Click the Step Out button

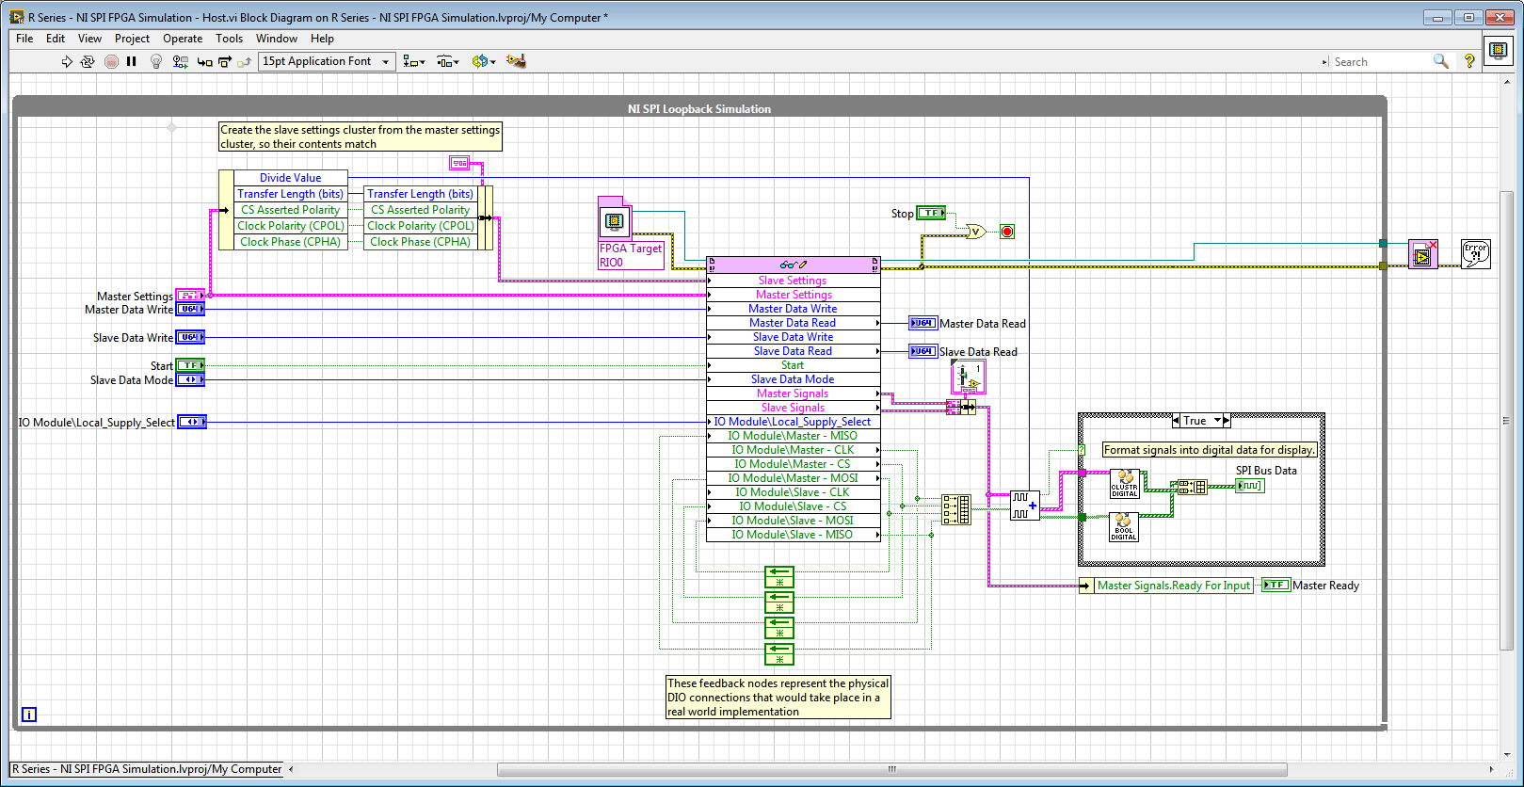coord(244,61)
